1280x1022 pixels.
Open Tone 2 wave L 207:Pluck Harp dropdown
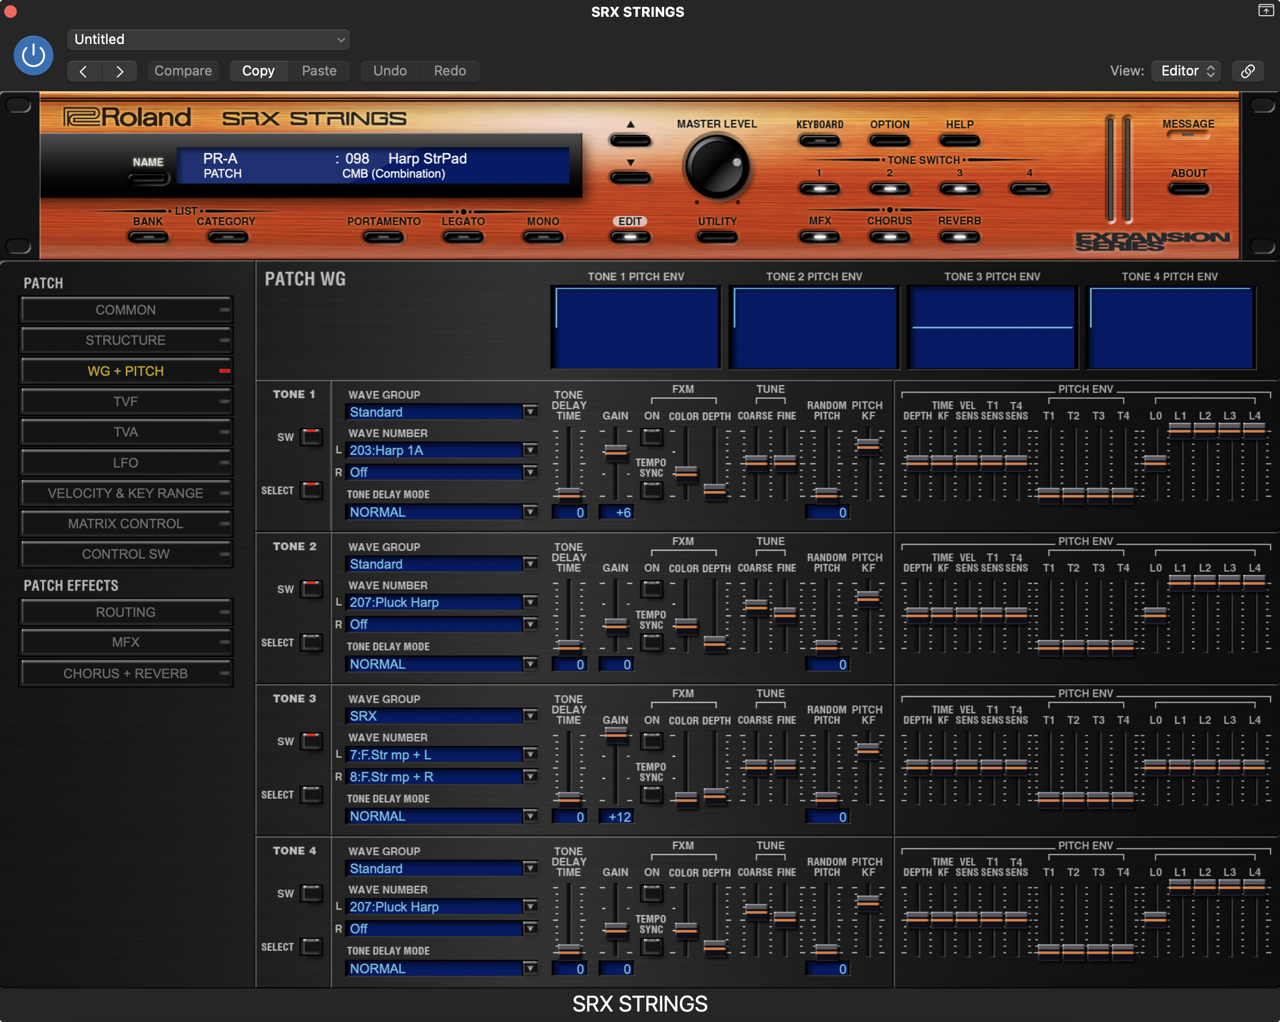(442, 602)
